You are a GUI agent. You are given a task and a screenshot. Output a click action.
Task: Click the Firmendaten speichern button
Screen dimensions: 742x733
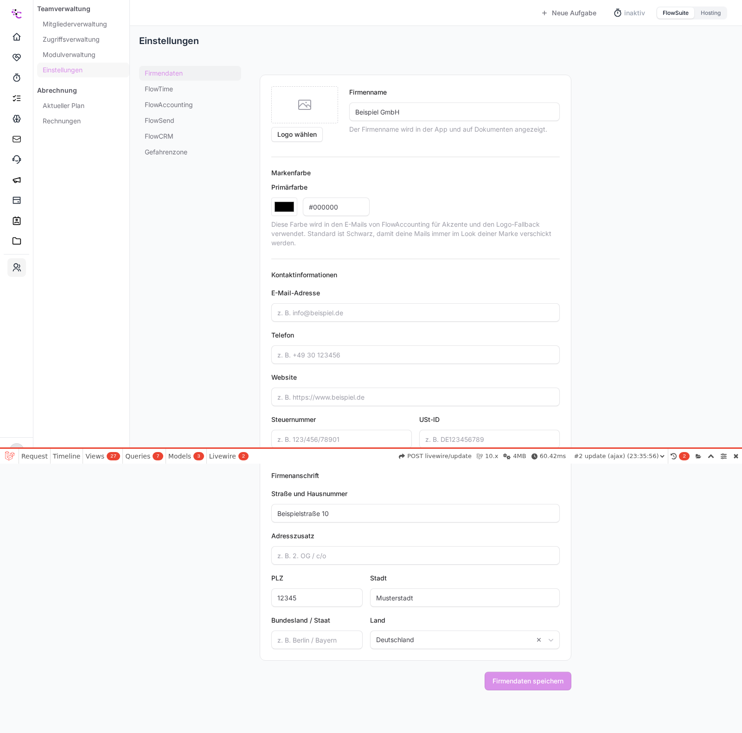point(528,681)
